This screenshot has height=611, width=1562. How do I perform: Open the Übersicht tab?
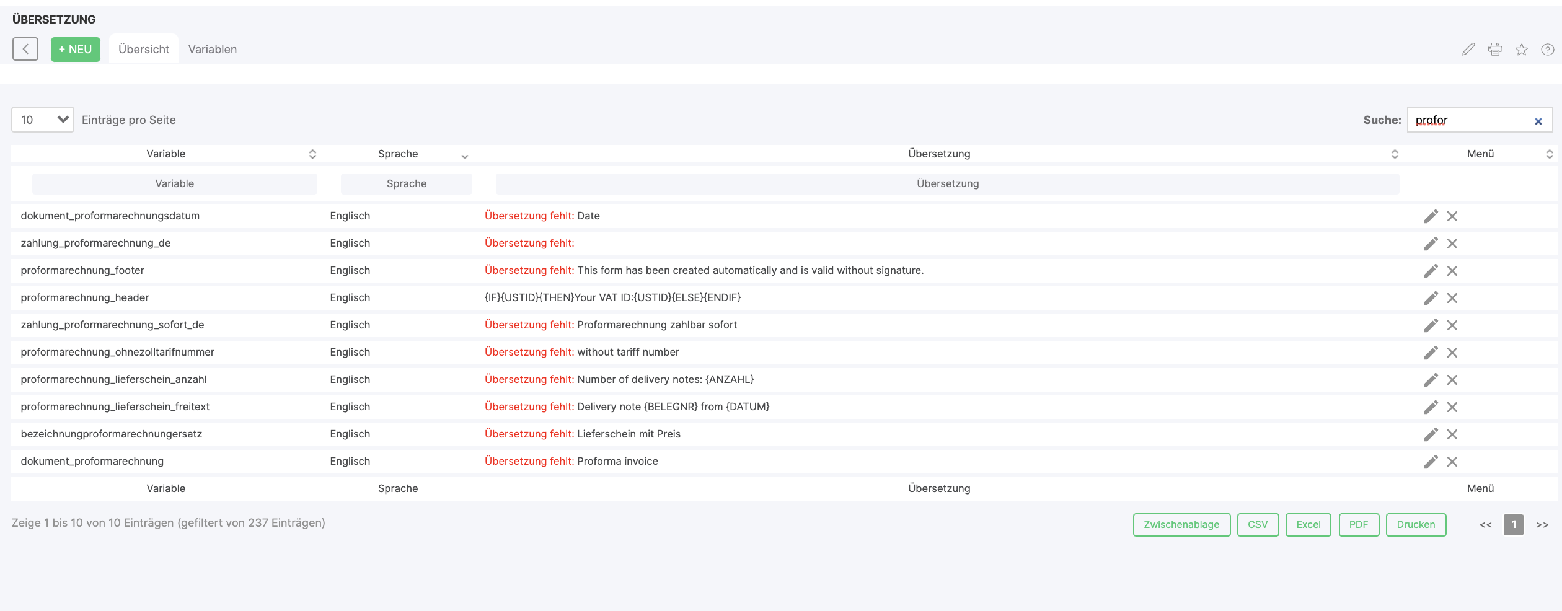144,50
